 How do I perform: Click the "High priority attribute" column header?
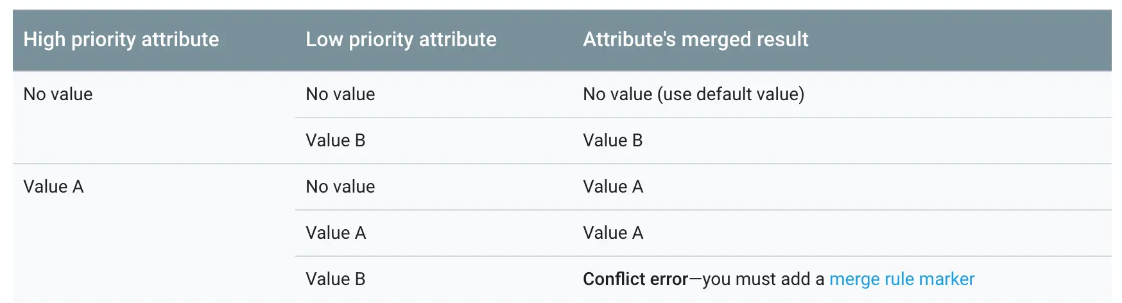121,40
